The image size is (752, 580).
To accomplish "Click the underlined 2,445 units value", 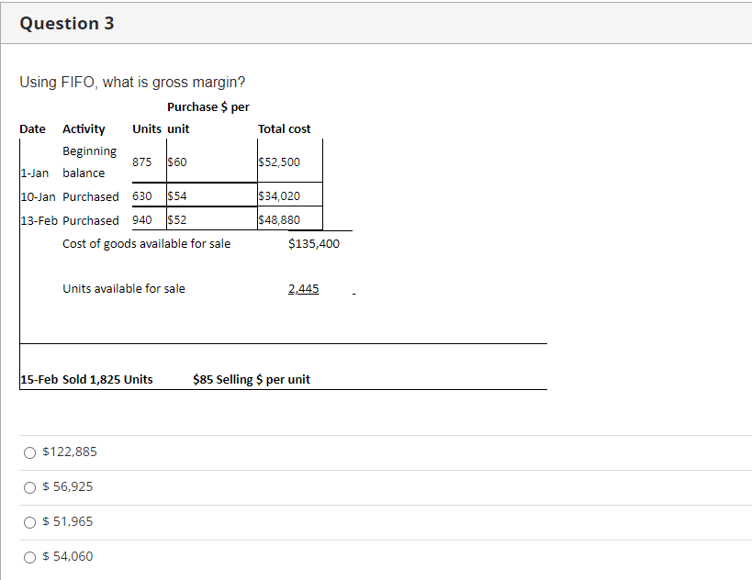I will [x=304, y=288].
